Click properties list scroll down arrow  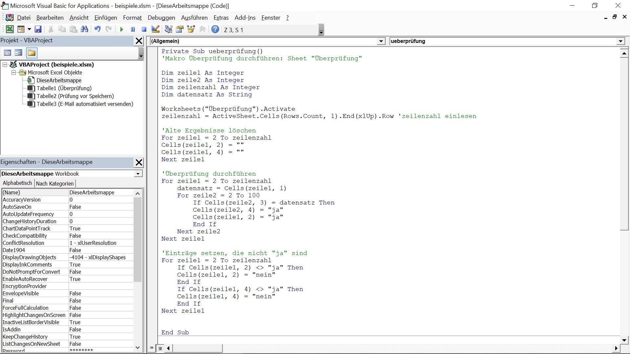pyautogui.click(x=138, y=347)
